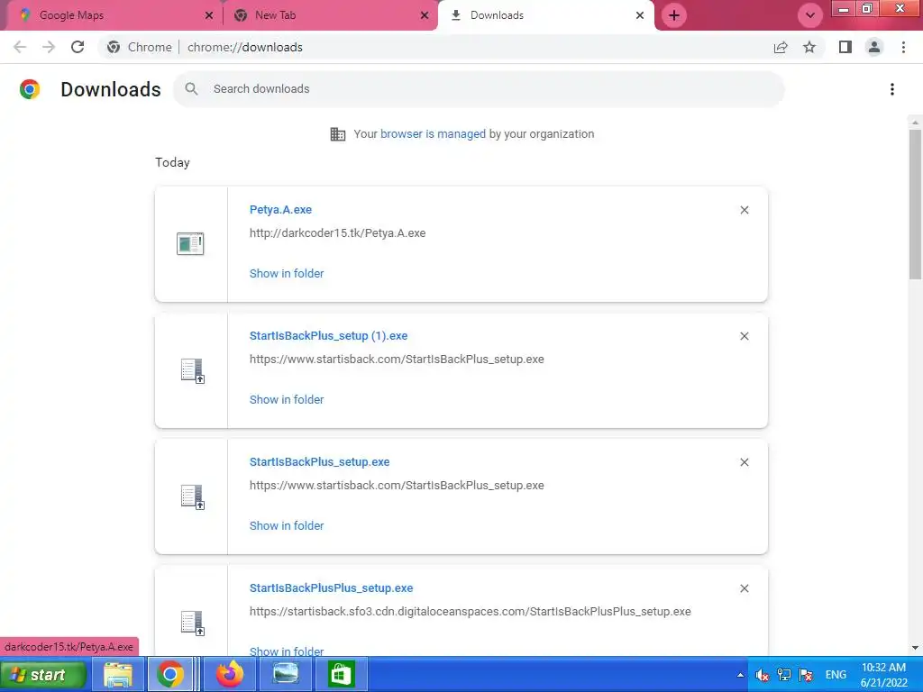
Task: Click the StartIsBackPlus_setup.exe file icon
Action: point(192,496)
